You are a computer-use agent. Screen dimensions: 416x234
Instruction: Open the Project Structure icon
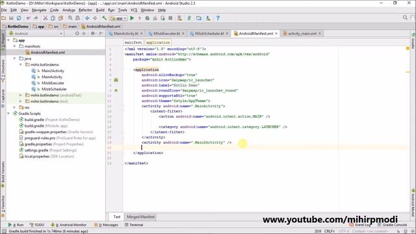coord(199,18)
